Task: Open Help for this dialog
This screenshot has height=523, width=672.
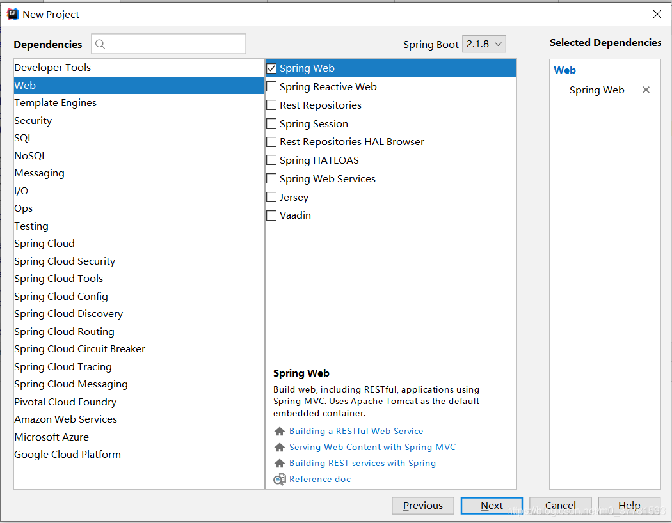Action: click(629, 506)
